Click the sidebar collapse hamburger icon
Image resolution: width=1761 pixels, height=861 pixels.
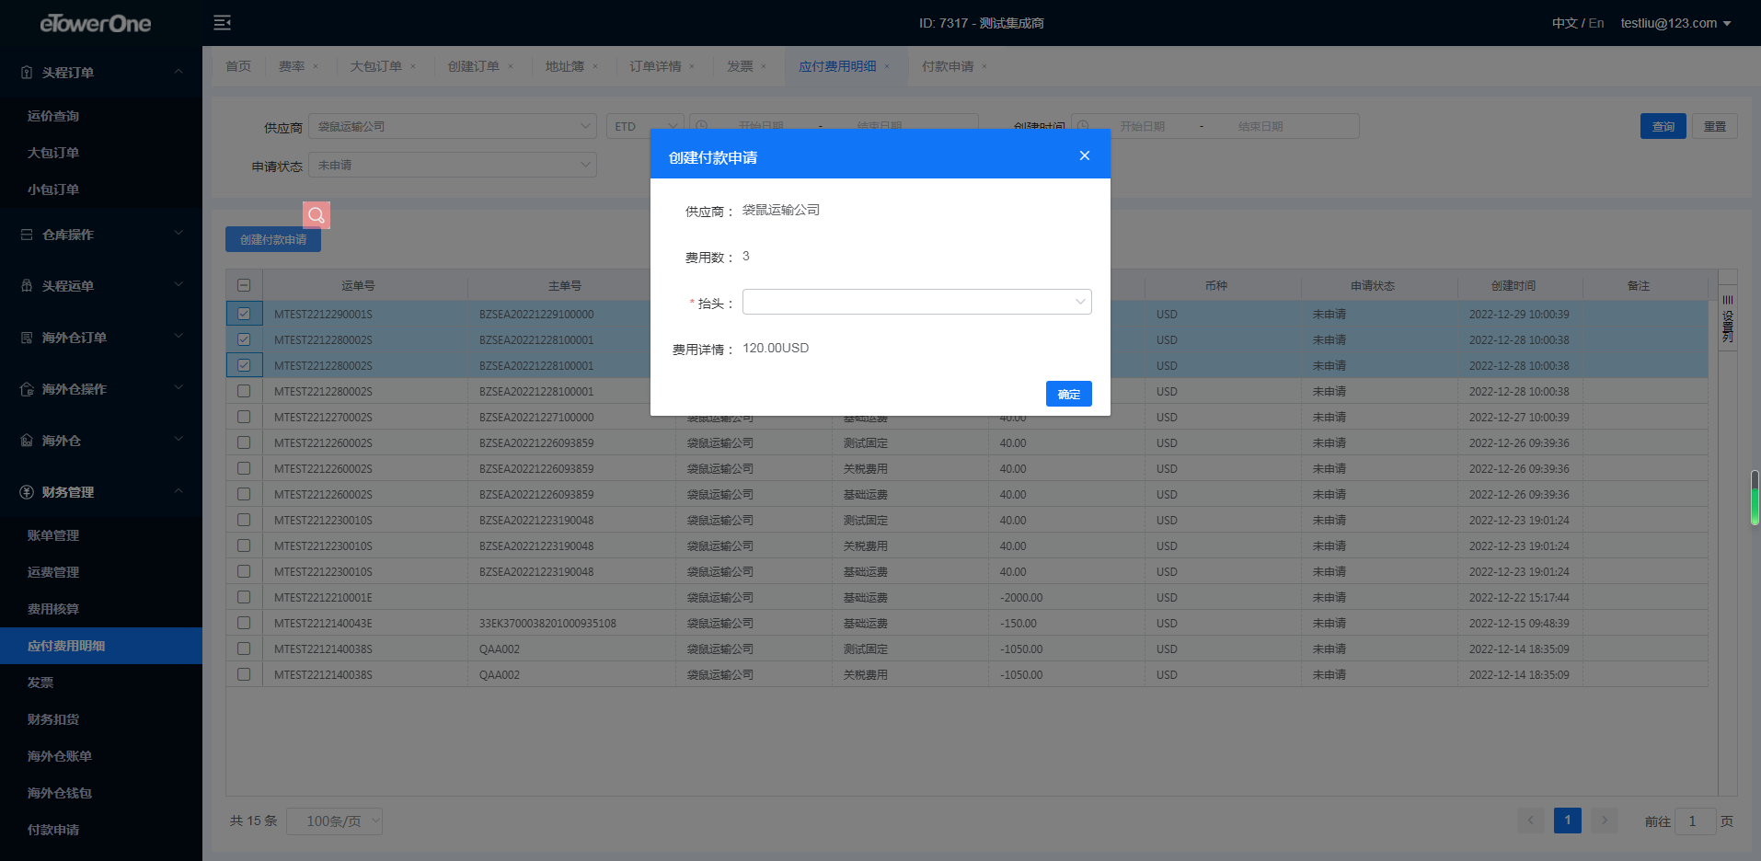pos(222,23)
